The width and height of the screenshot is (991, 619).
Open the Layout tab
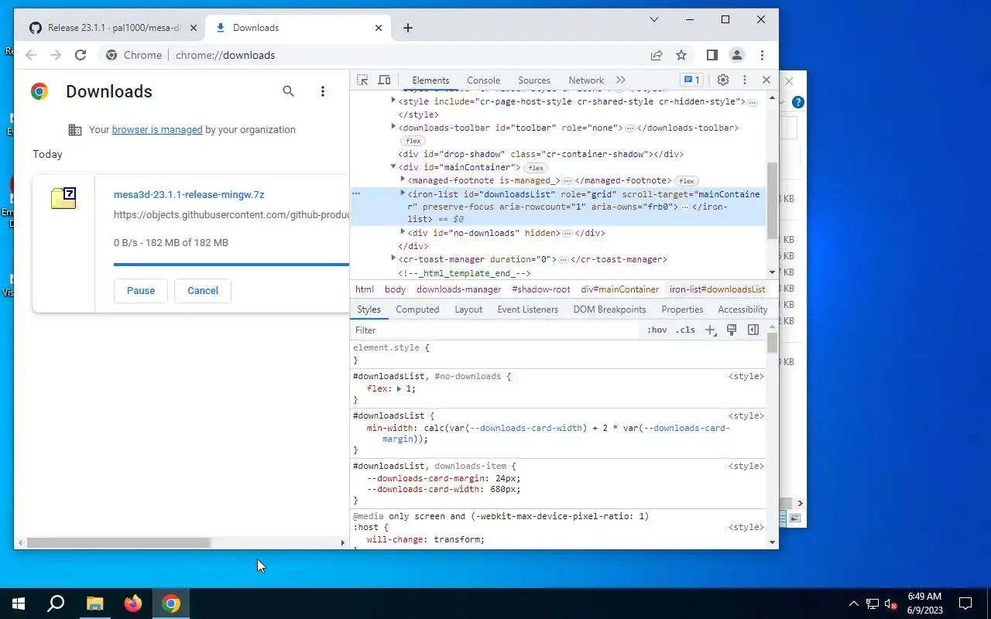click(468, 309)
